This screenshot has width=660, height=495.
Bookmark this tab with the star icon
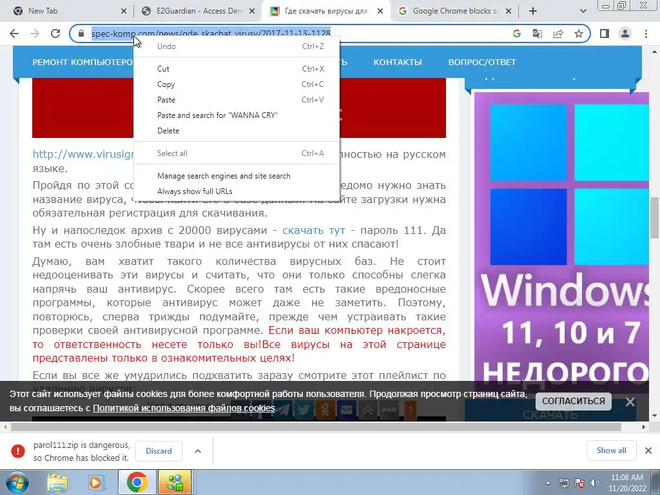pyautogui.click(x=579, y=34)
